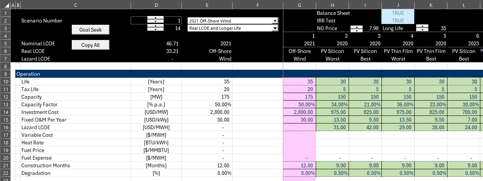Increase the spinner beside value 14

pos(155,26)
